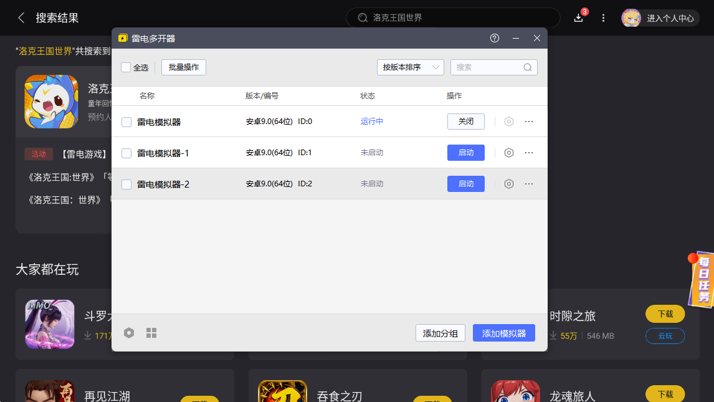Close the 雷电多开器 window
The image size is (714, 402).
coord(537,38)
